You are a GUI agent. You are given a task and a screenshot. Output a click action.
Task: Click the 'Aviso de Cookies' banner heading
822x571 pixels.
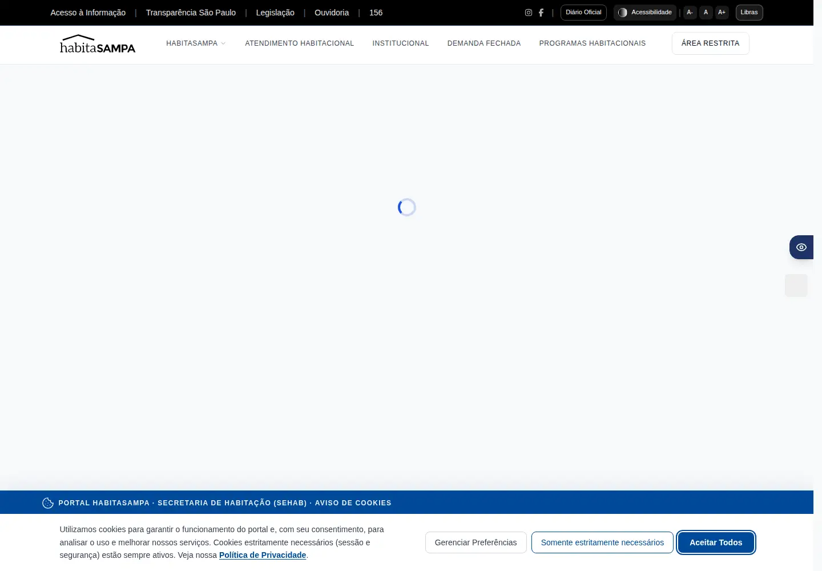point(225,503)
